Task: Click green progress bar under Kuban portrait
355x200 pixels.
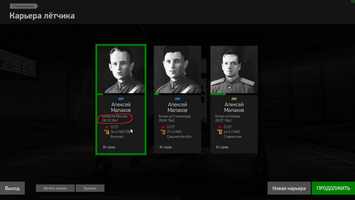Action: tap(218, 94)
